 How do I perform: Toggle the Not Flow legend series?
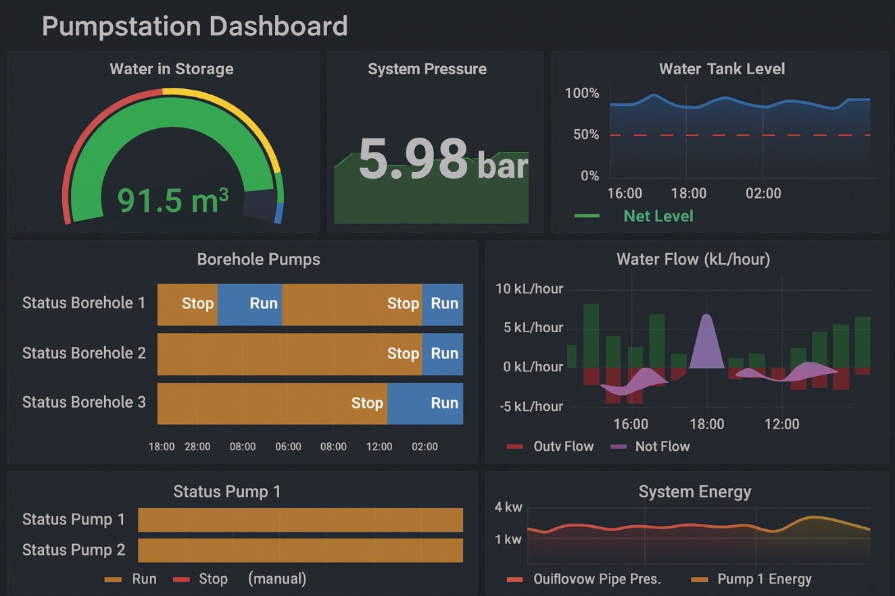(662, 446)
